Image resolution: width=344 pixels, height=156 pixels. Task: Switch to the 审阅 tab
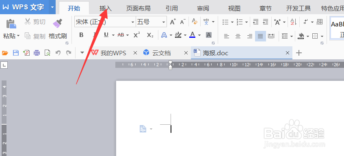pos(203,9)
